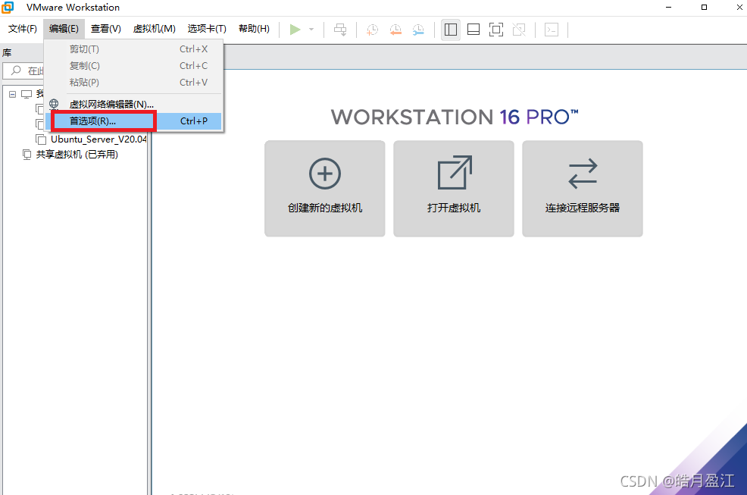Select 共享虚拟机 (已弃用) tree item

coord(77,155)
